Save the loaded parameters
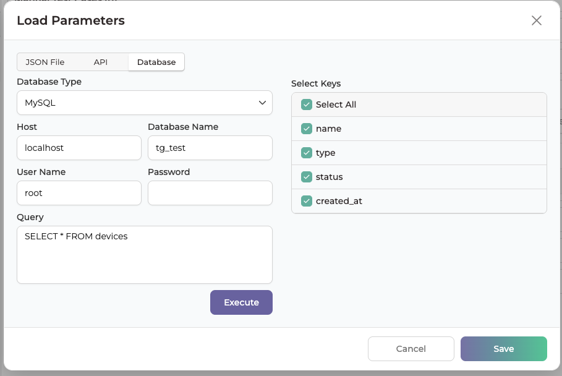The width and height of the screenshot is (562, 376). [x=504, y=349]
